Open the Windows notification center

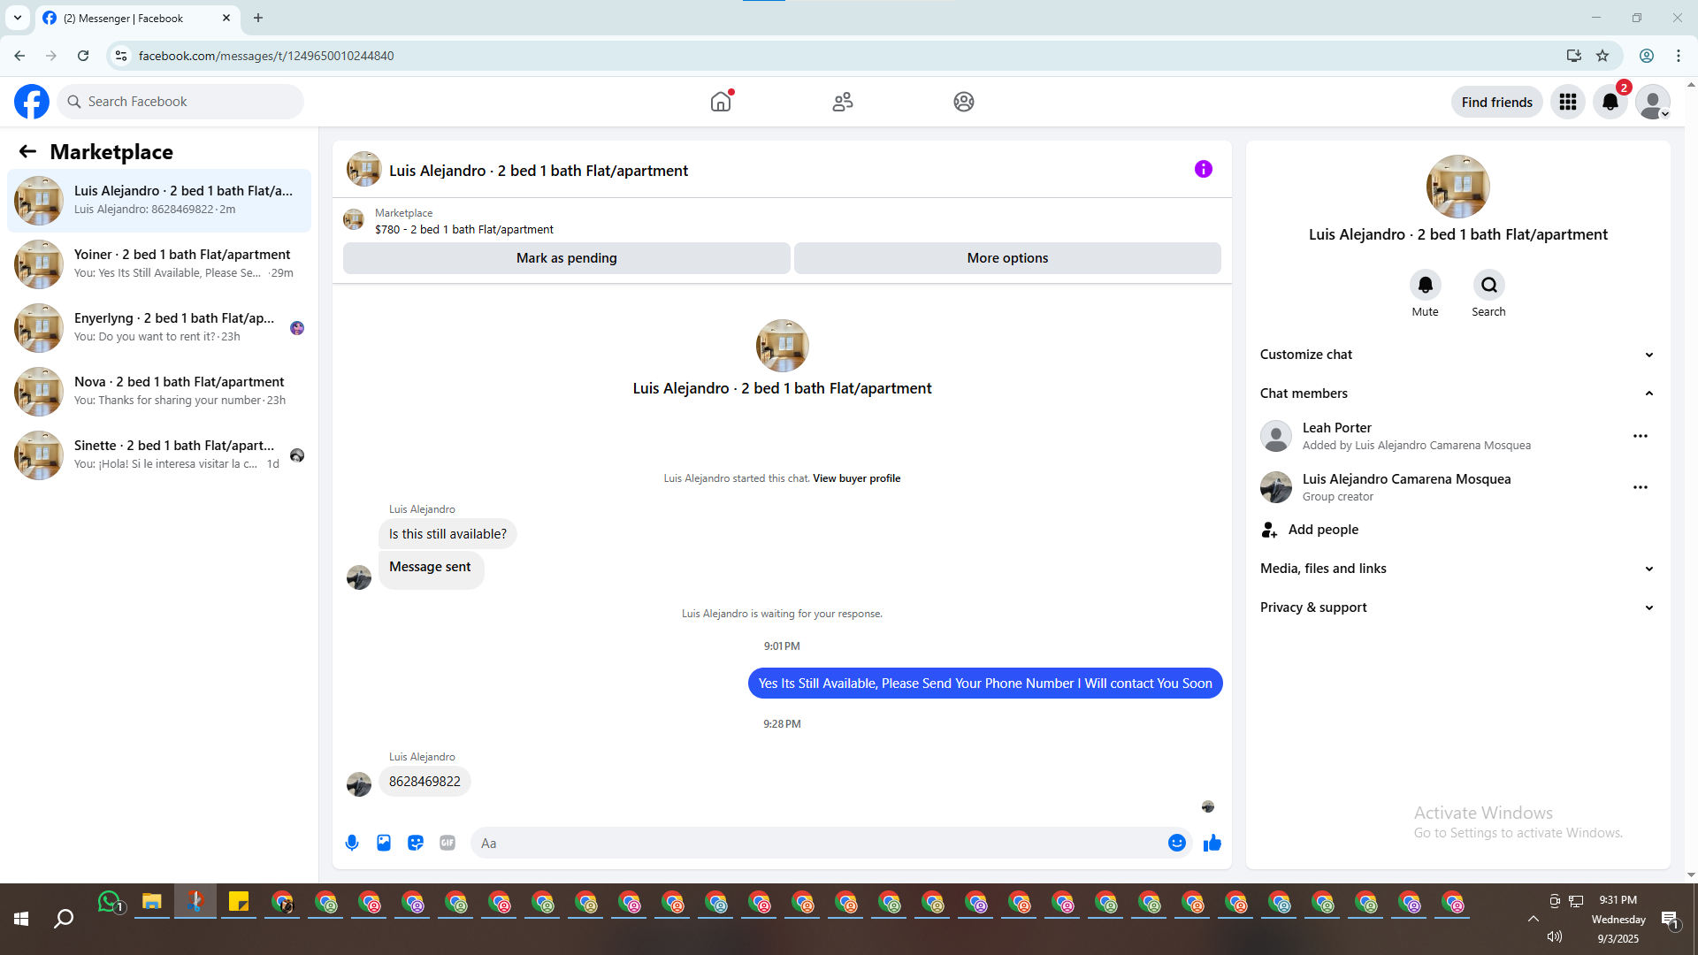pyautogui.click(x=1671, y=920)
